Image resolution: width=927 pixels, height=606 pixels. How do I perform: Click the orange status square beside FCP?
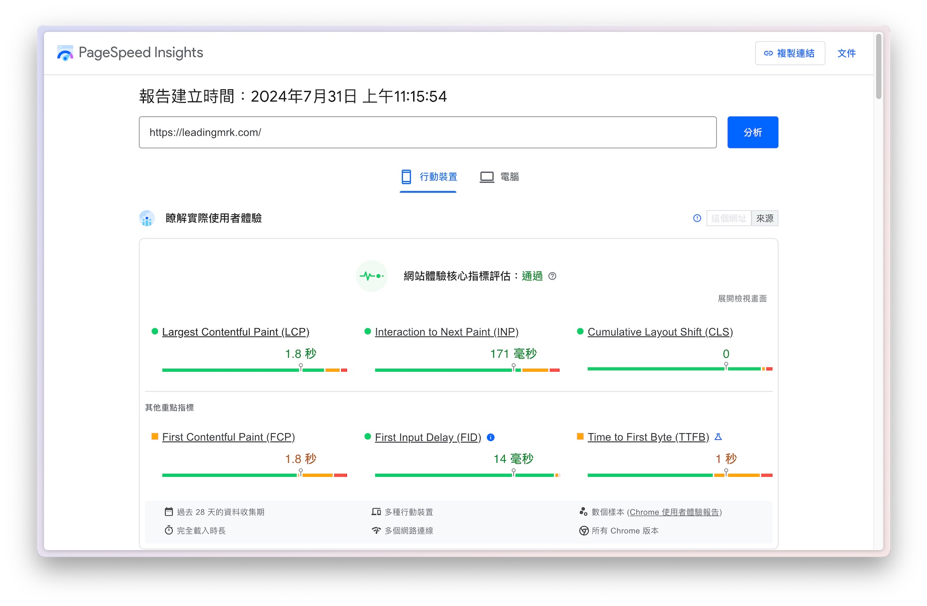pyautogui.click(x=155, y=437)
